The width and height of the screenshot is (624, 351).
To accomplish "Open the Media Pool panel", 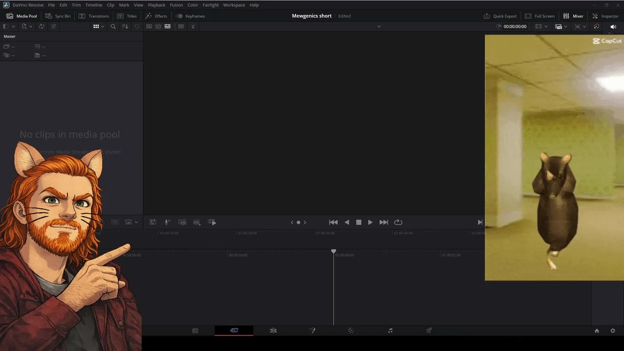I will click(21, 16).
